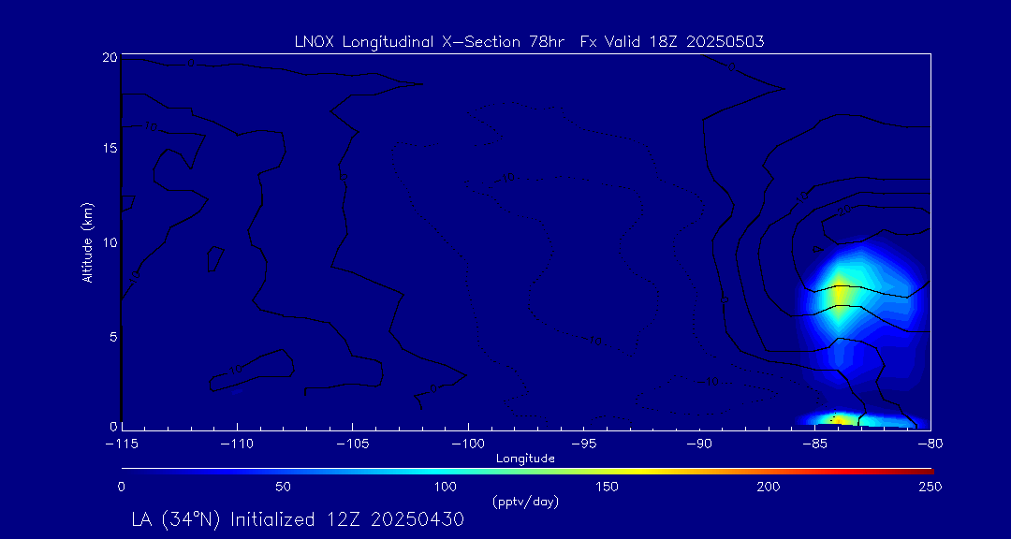Viewport: 1011px width, 539px height.
Task: Click the yellow LNOX maximum near 7 km altitude
Action: (x=840, y=293)
